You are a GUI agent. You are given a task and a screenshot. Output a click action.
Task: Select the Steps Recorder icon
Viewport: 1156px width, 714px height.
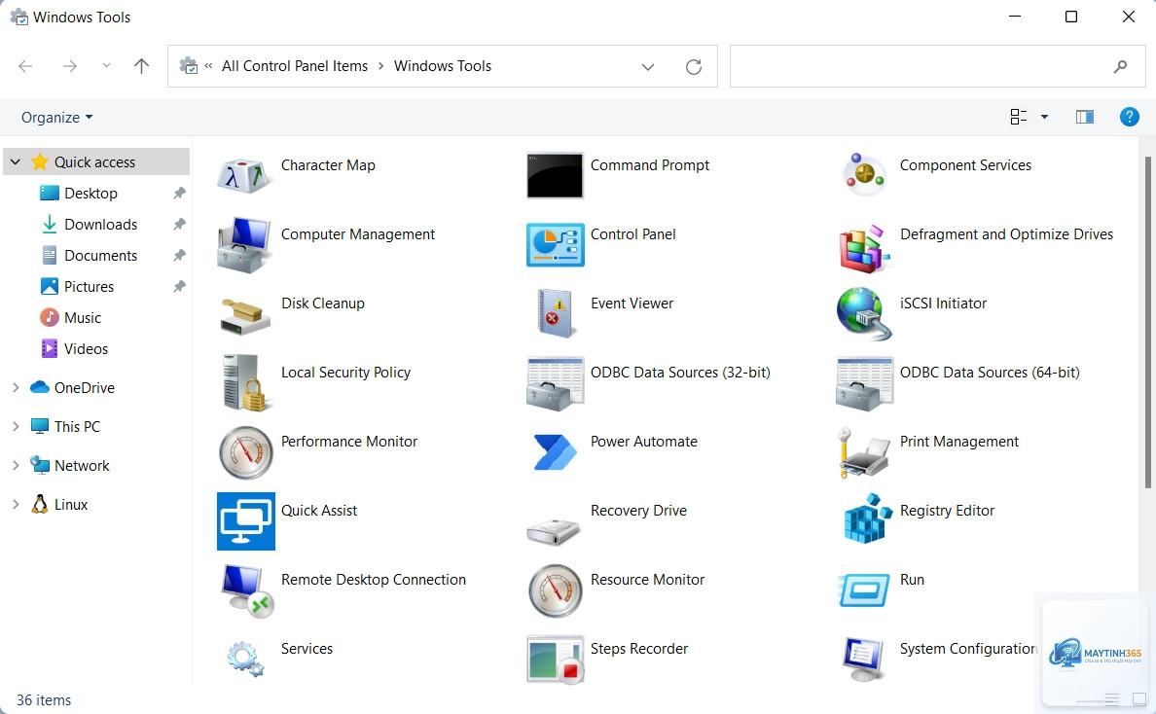(x=556, y=660)
